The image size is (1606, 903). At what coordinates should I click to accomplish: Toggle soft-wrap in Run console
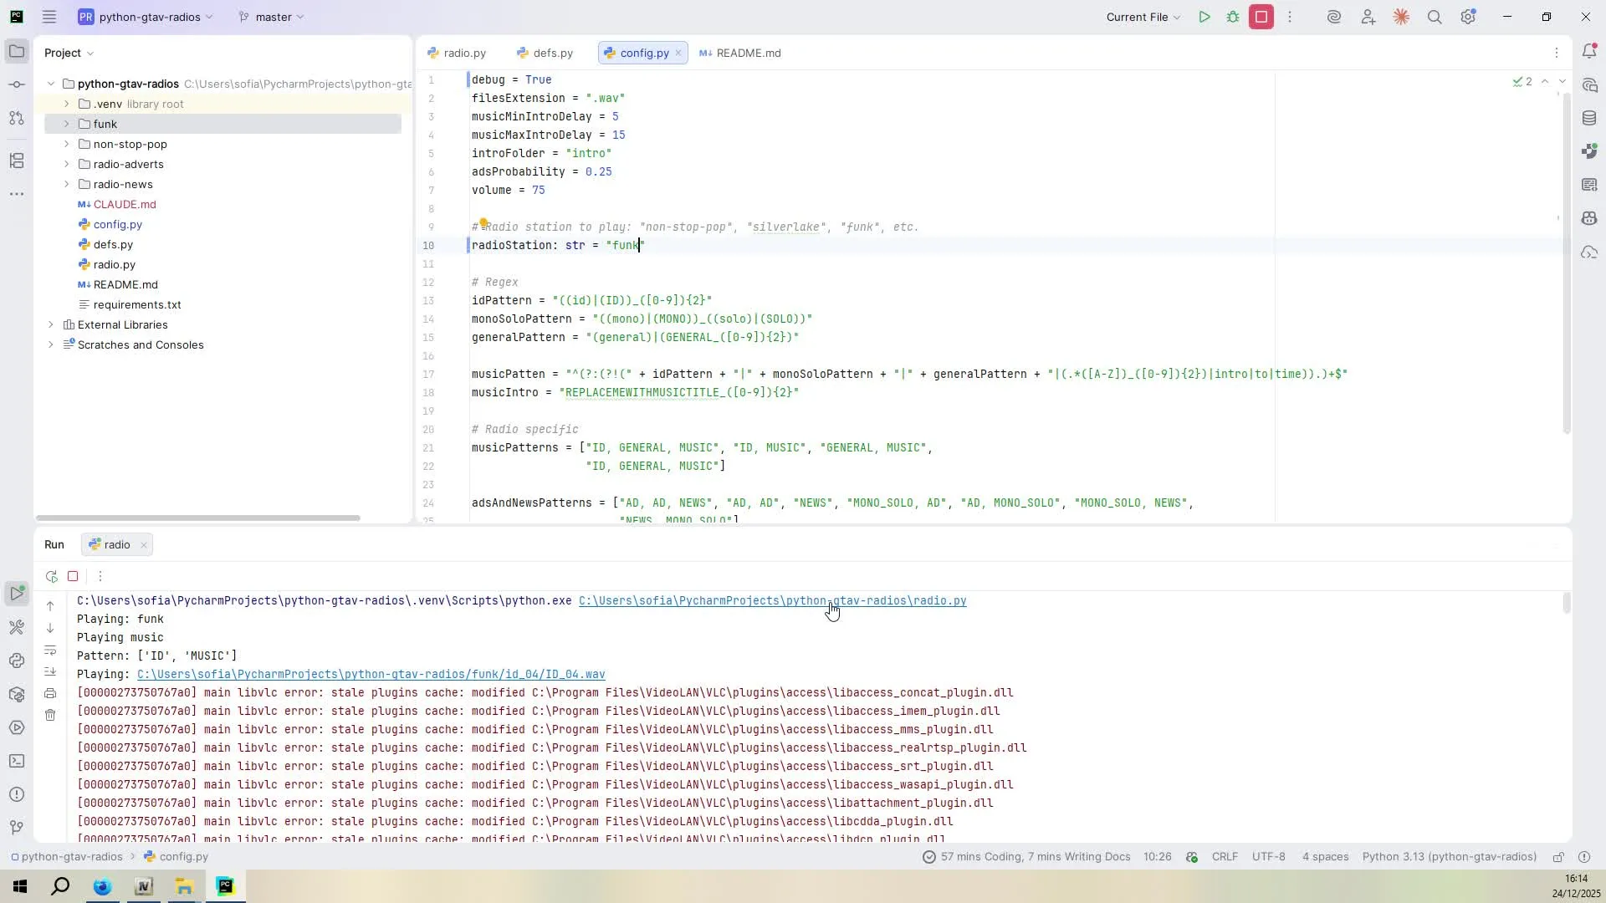click(x=50, y=650)
